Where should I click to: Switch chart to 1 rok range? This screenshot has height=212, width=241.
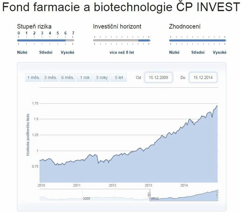click(x=85, y=78)
